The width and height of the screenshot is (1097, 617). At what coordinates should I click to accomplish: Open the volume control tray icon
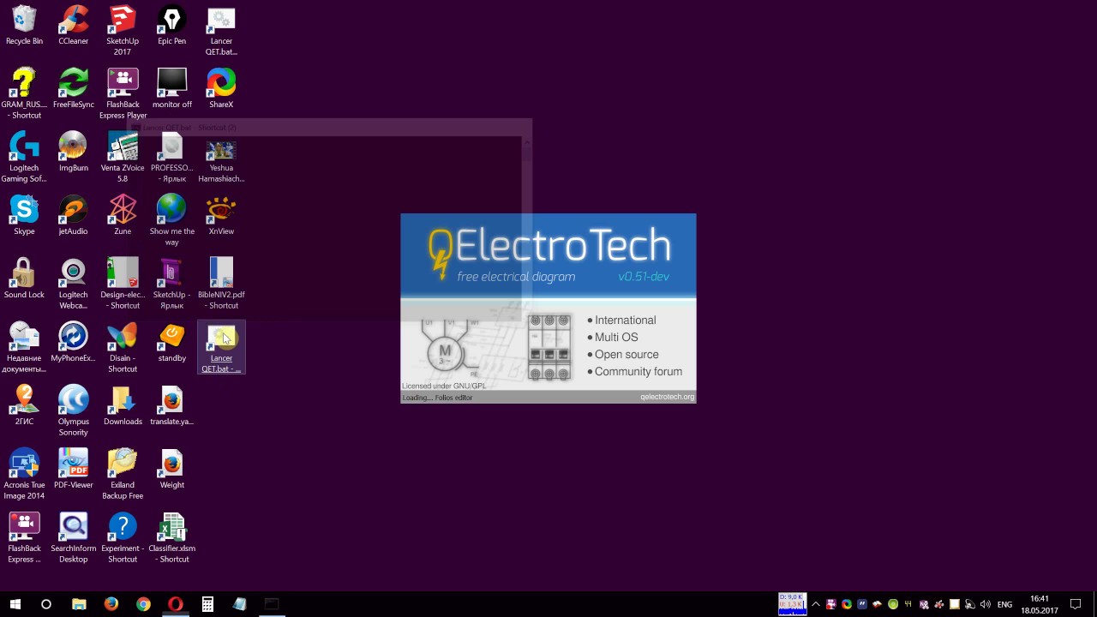985,604
